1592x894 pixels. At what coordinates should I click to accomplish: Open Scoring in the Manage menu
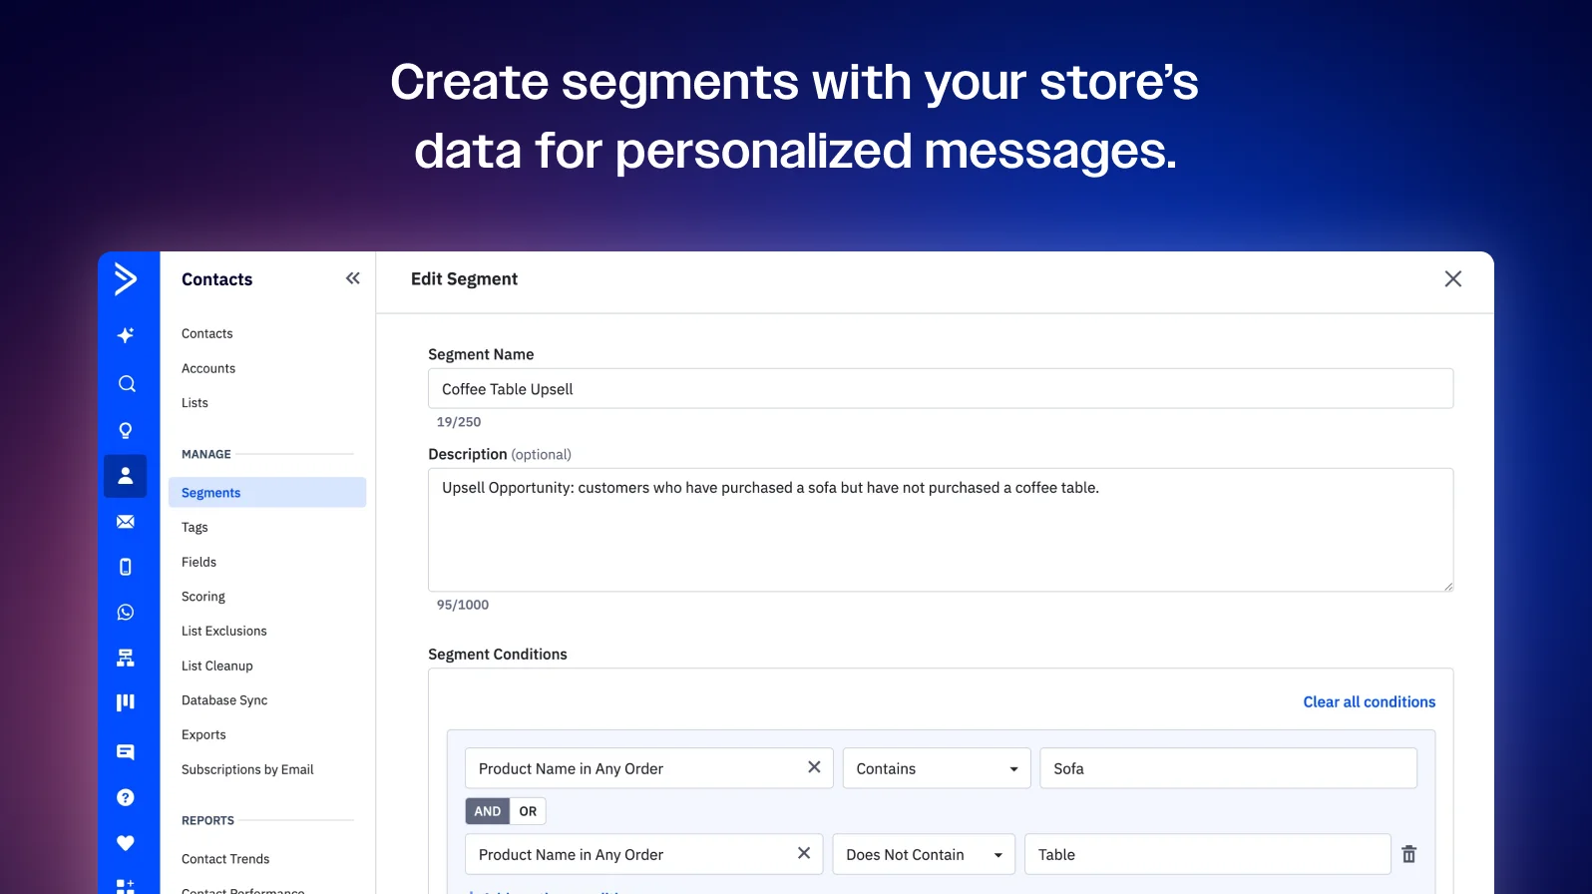pos(203,597)
